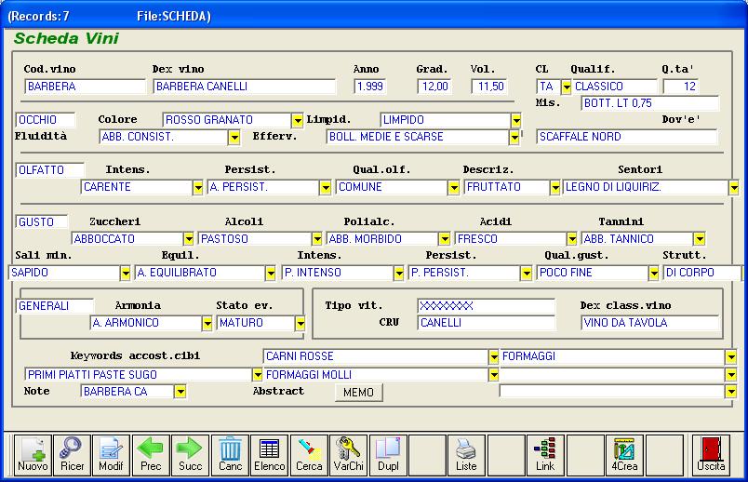Exit via the Uscita red door icon
The height and width of the screenshot is (482, 748).
coord(711,455)
